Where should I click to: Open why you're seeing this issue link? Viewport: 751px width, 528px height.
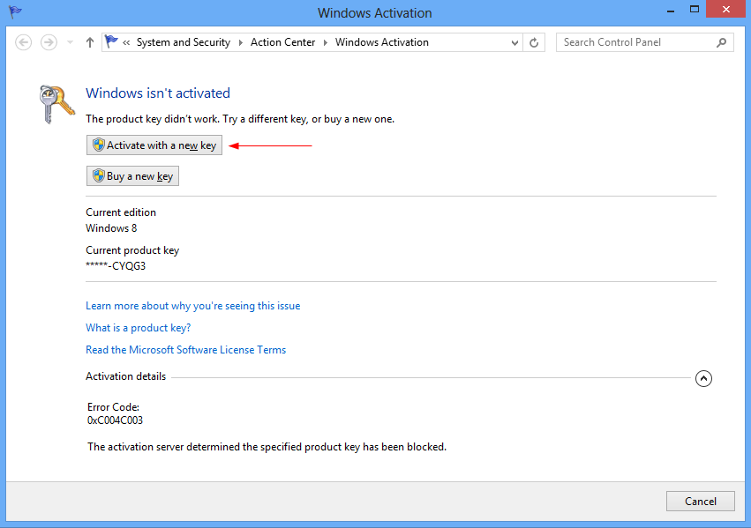pos(192,305)
